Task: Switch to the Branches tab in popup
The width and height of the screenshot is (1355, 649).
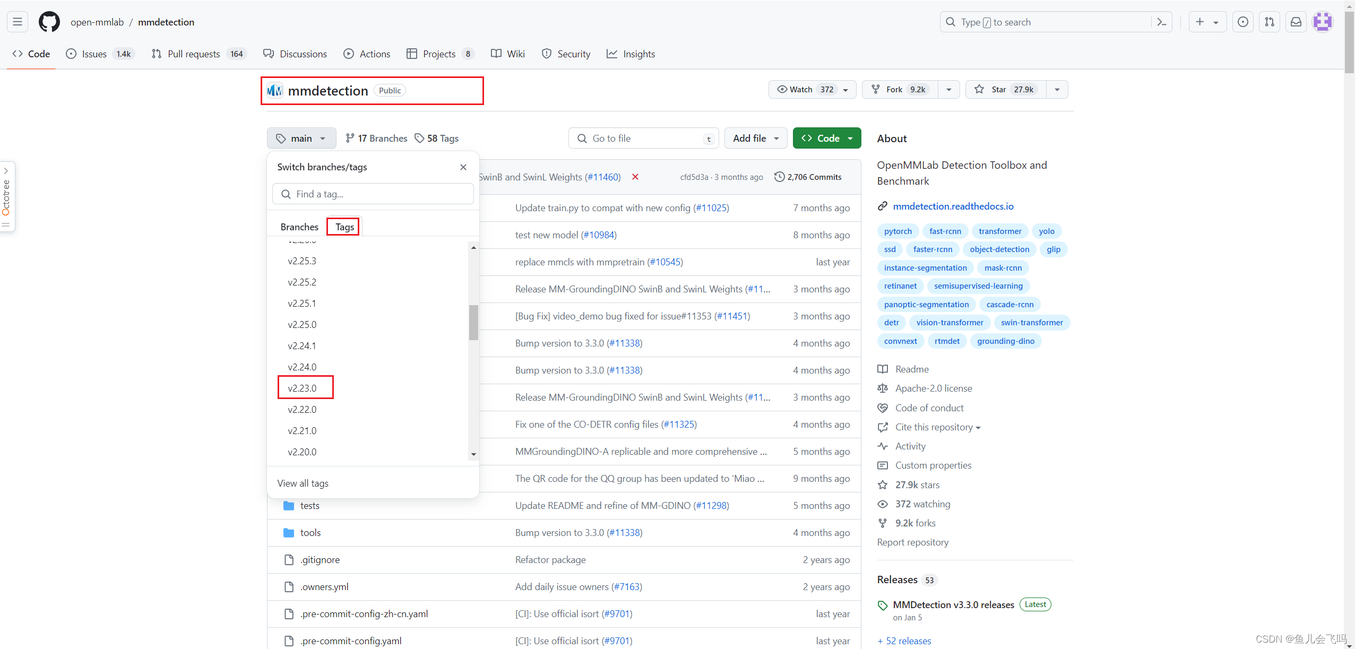Action: (x=299, y=227)
